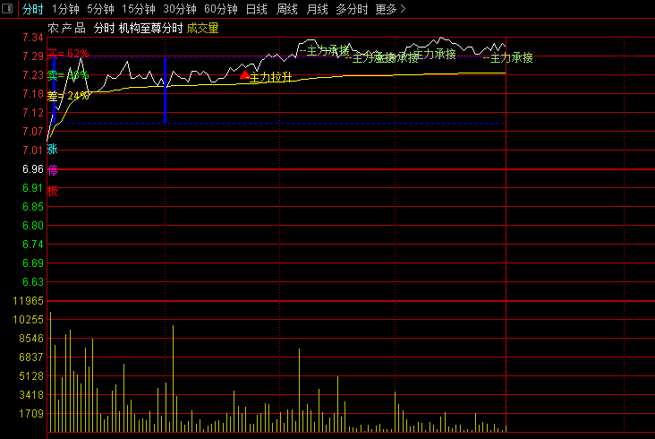Switch to the 1分钟 chart period
The image size is (655, 439).
(65, 9)
